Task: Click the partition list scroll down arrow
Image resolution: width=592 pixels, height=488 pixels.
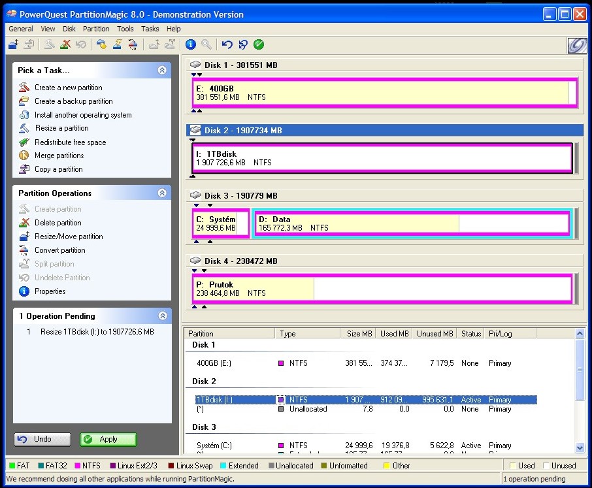Action: [x=580, y=447]
